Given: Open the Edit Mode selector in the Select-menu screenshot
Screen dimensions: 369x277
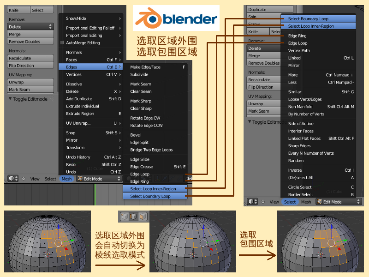Looking at the screenshot, I should click(339, 202).
